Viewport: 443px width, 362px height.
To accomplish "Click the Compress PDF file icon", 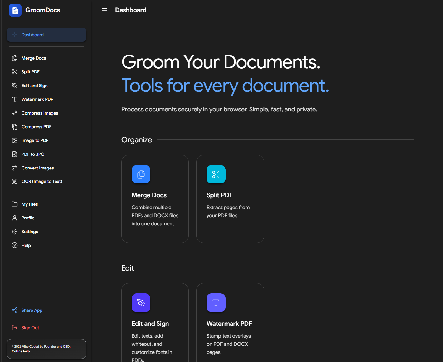I will pyautogui.click(x=15, y=127).
